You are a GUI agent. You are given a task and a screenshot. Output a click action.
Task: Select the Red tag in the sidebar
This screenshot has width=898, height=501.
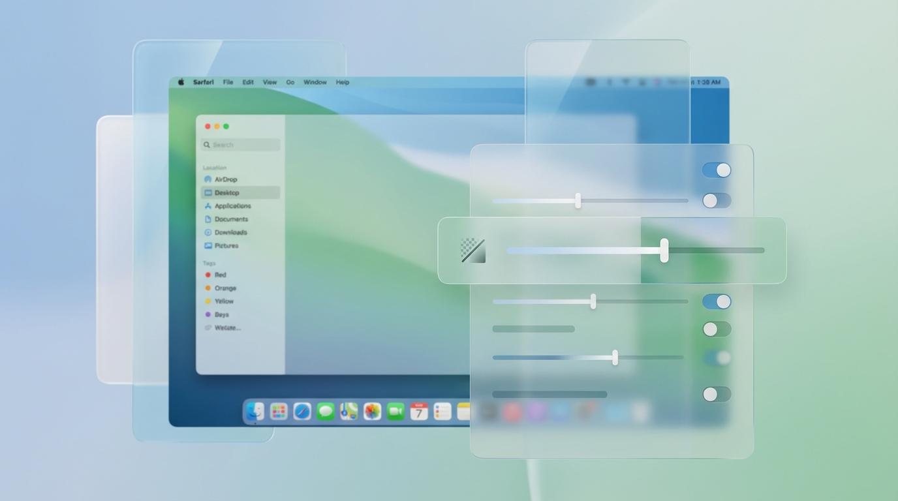coord(219,275)
